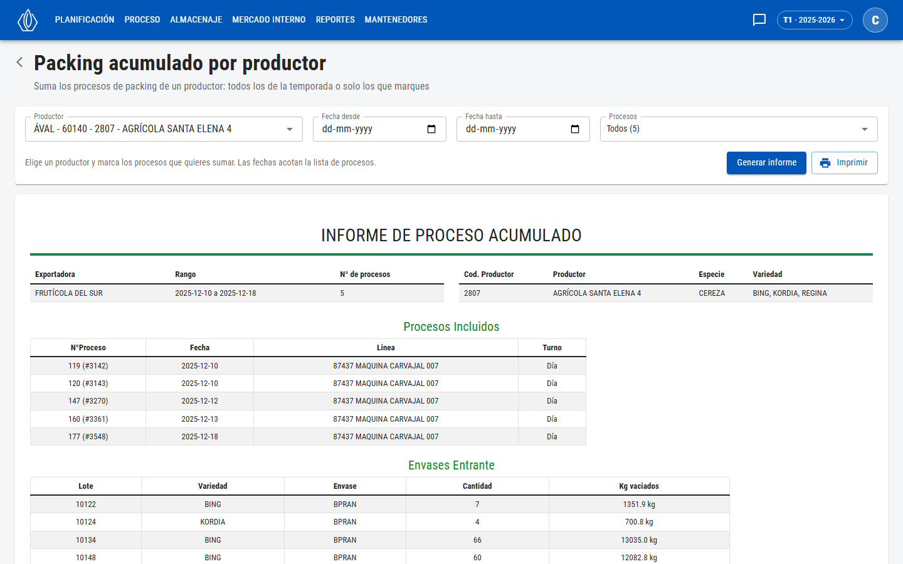This screenshot has height=564, width=903.
Task: Click the Cantidad column header
Action: (477, 486)
